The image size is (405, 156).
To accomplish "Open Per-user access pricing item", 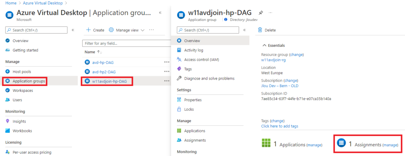I will tap(32, 152).
